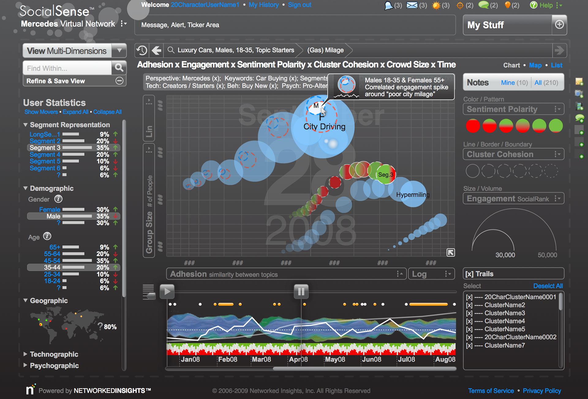The width and height of the screenshot is (588, 399).
Task: Show Mine notes tab
Action: tap(514, 83)
